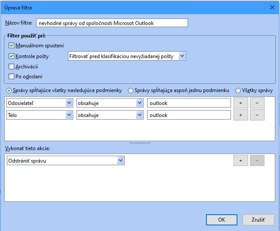The width and height of the screenshot is (280, 231).
Task: Remove the Telo condition row
Action: [257, 115]
